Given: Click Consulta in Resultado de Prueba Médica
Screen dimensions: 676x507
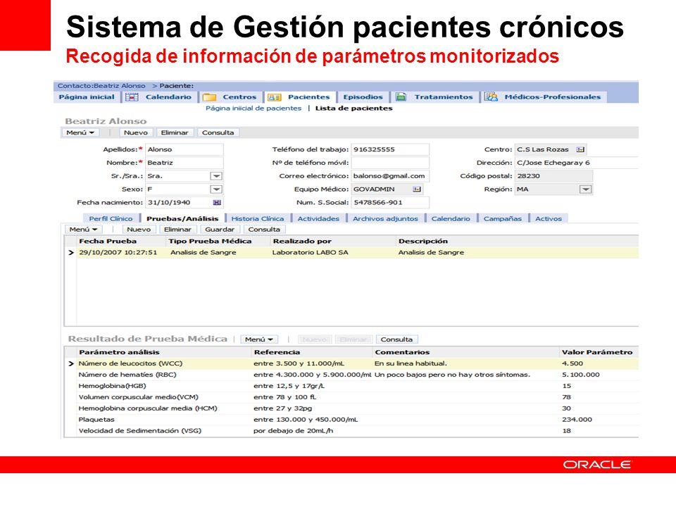Looking at the screenshot, I should pyautogui.click(x=396, y=339).
